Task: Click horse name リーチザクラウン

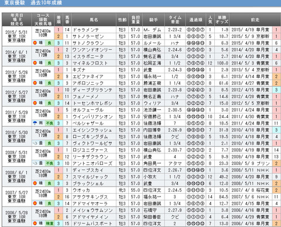Action: pyautogui.click(x=90, y=157)
